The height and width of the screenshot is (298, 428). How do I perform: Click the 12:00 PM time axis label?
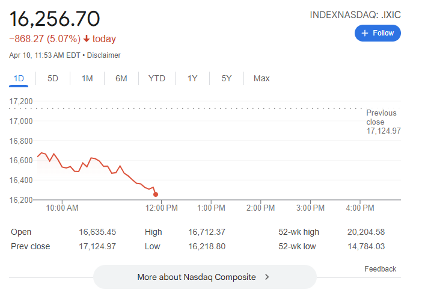point(162,208)
